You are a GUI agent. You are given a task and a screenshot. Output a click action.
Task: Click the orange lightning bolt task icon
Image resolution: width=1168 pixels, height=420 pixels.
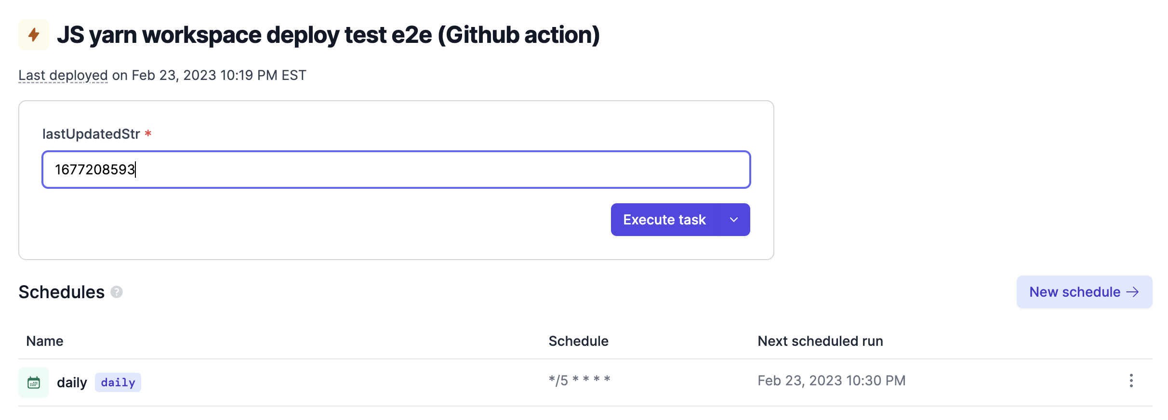pos(34,35)
